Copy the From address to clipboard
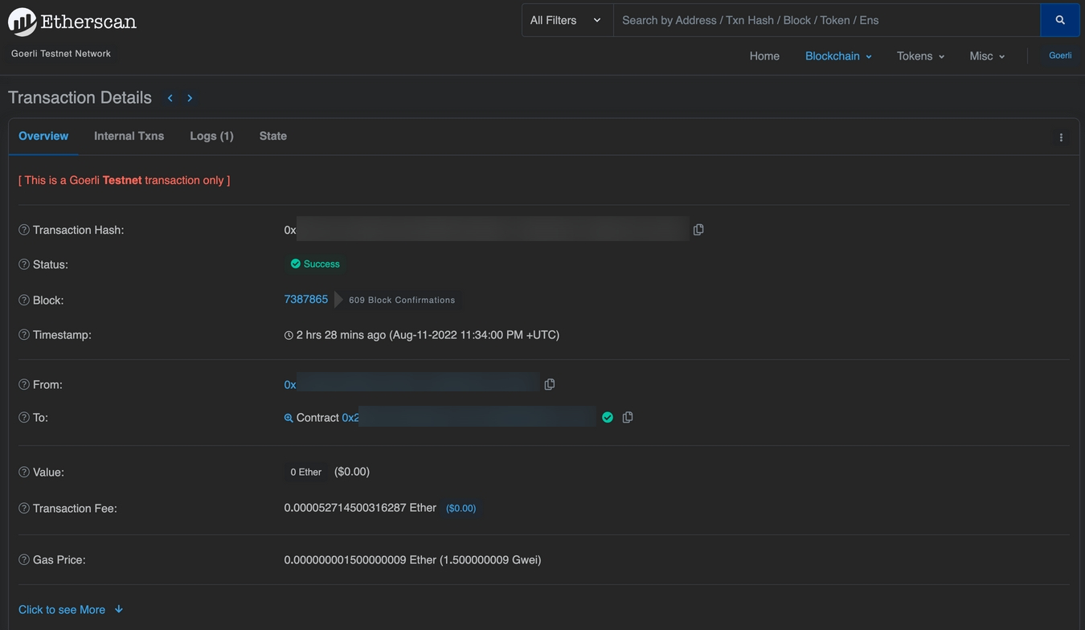This screenshot has width=1085, height=630. pos(550,384)
